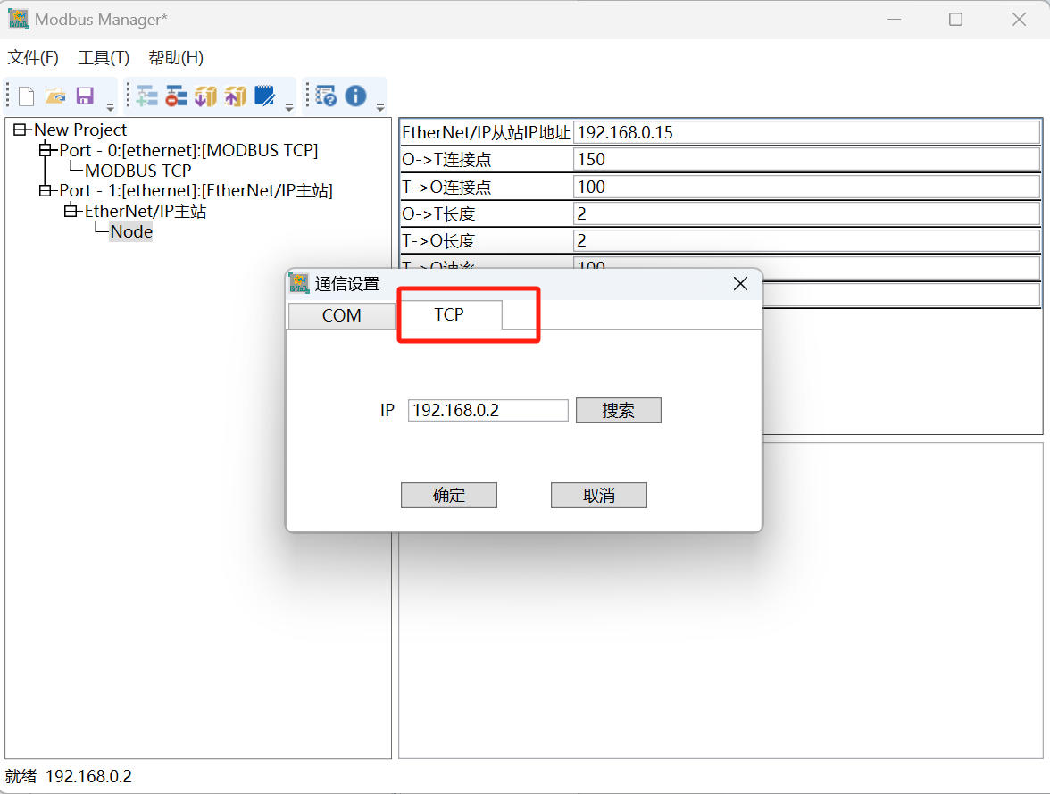Click the 192.168.0.15 slave IP value field
1050x794 pixels.
806,132
